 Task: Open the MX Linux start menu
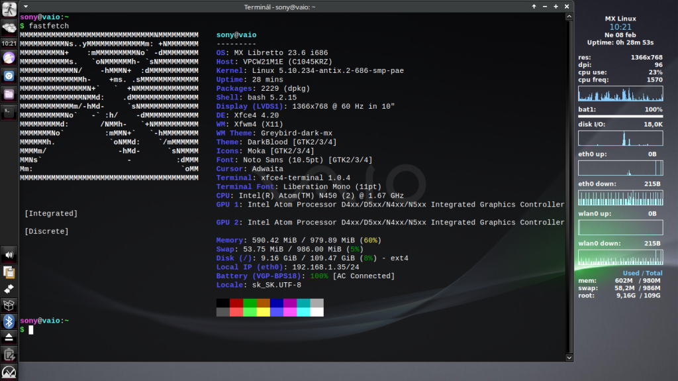click(x=9, y=372)
